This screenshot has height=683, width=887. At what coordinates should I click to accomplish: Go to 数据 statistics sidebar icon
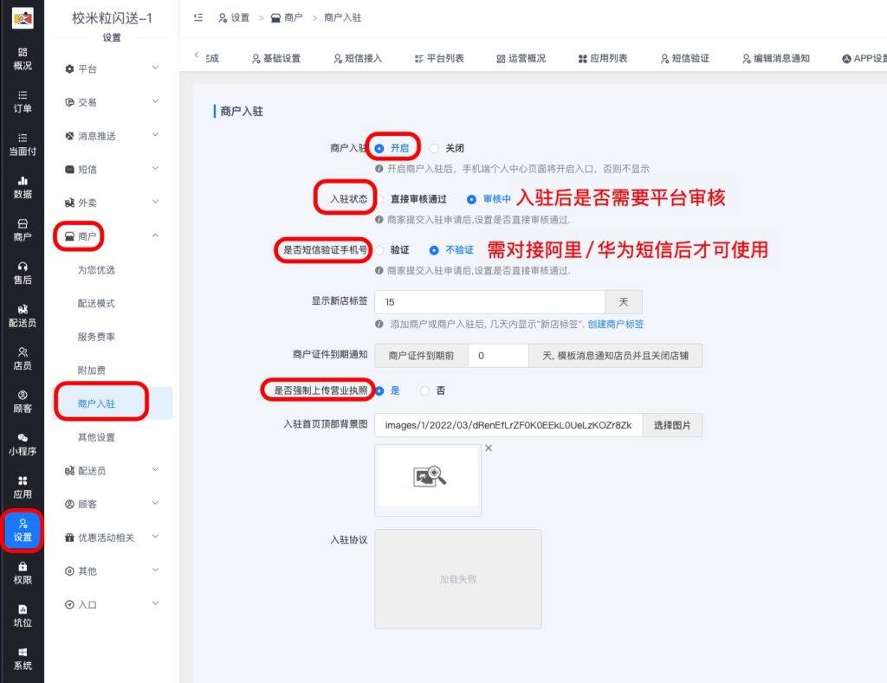23,187
